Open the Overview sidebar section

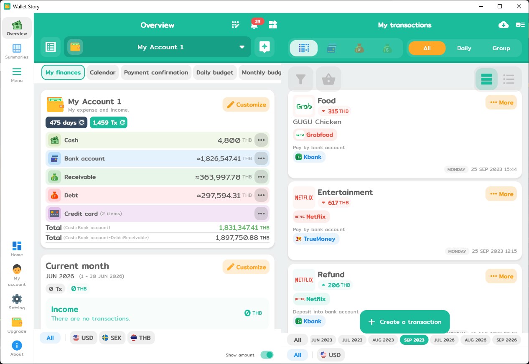point(17,28)
